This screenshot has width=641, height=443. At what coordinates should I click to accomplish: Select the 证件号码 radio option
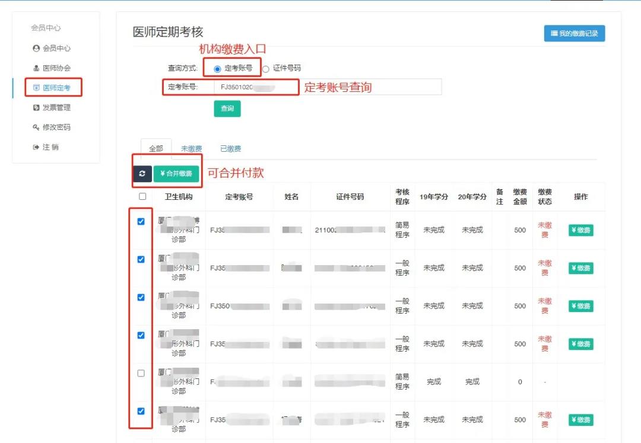pos(266,69)
